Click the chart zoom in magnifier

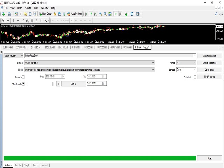[101, 14]
